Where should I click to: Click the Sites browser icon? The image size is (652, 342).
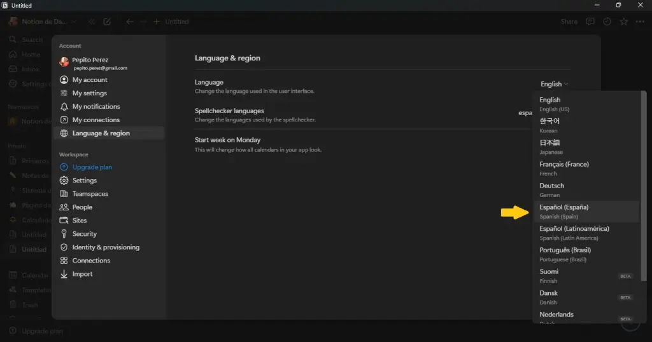pyautogui.click(x=64, y=220)
